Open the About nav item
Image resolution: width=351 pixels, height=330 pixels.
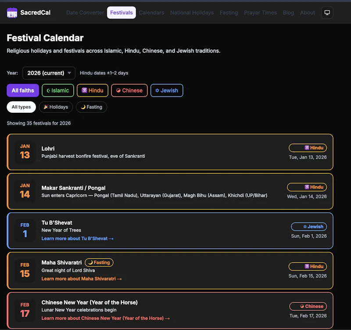coord(308,13)
